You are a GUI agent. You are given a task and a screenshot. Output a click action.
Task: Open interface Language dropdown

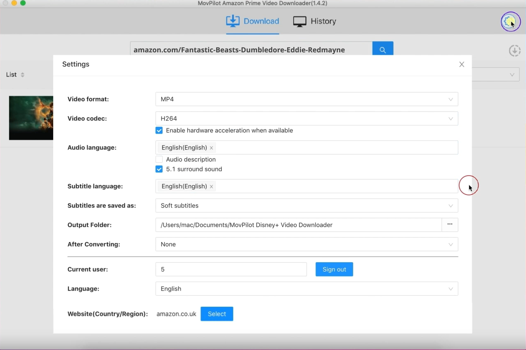[307, 289]
